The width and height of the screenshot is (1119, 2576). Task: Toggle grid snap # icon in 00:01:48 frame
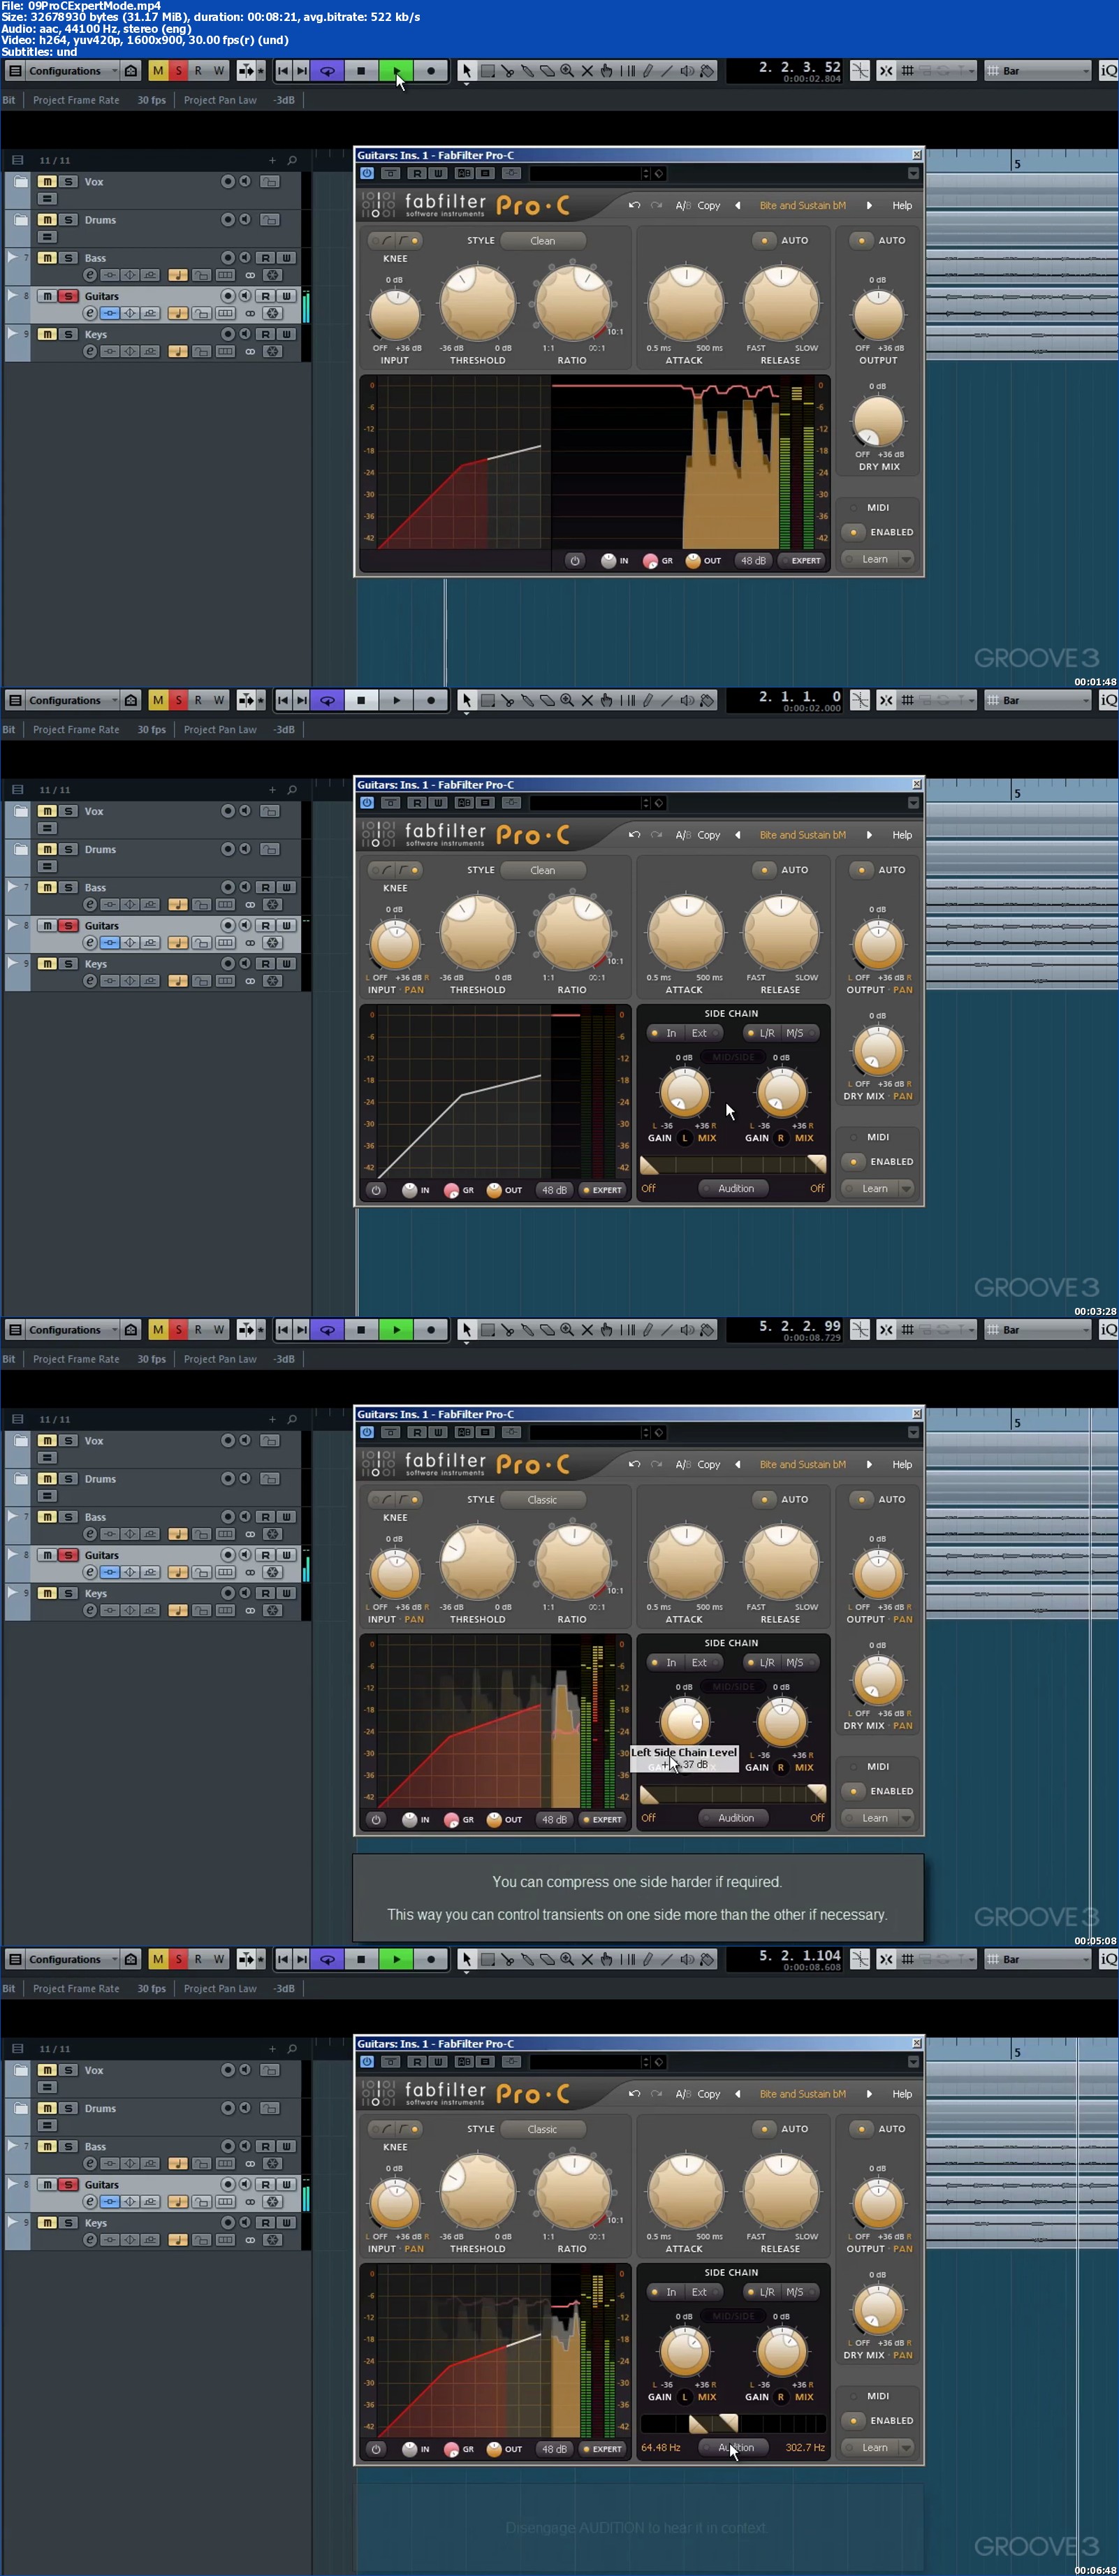[907, 71]
